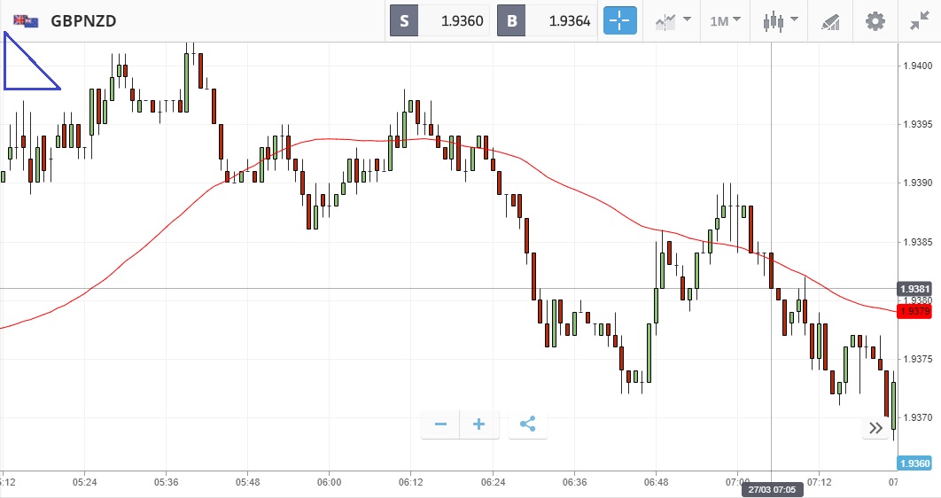Zoom out with the minus button
This screenshot has width=941, height=498.
click(x=440, y=424)
